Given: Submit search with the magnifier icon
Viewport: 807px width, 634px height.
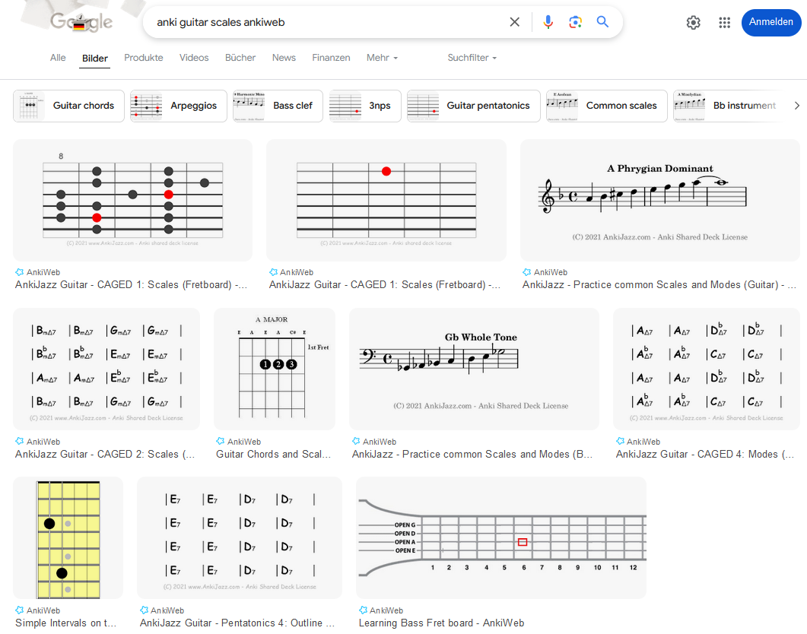Looking at the screenshot, I should (602, 22).
